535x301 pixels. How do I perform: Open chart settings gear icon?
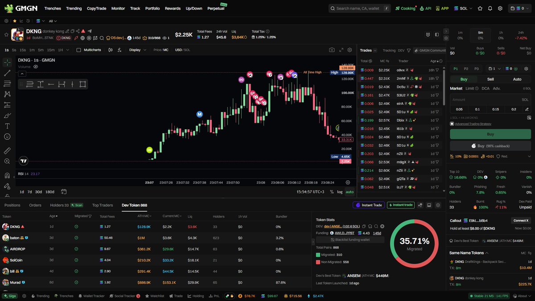(350, 50)
